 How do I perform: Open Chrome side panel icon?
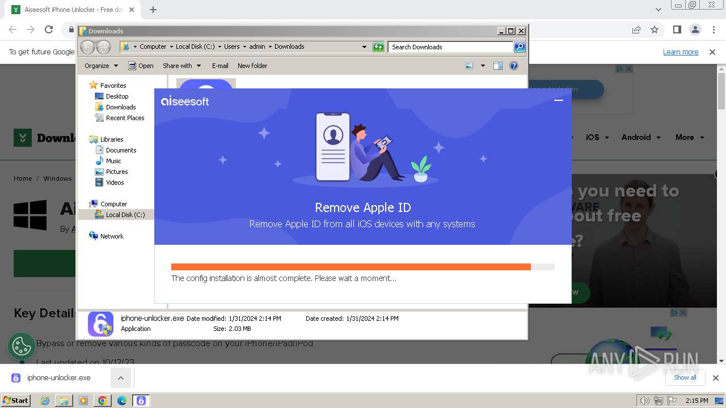[677, 29]
